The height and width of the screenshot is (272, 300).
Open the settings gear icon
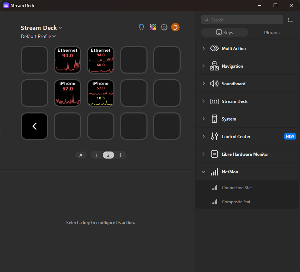click(164, 27)
